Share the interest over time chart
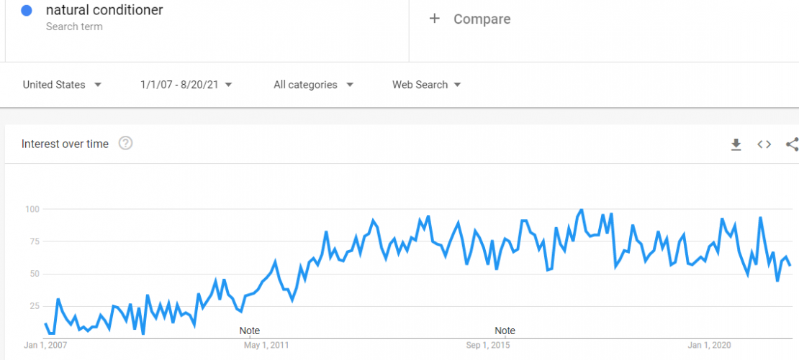The height and width of the screenshot is (360, 799). click(793, 144)
